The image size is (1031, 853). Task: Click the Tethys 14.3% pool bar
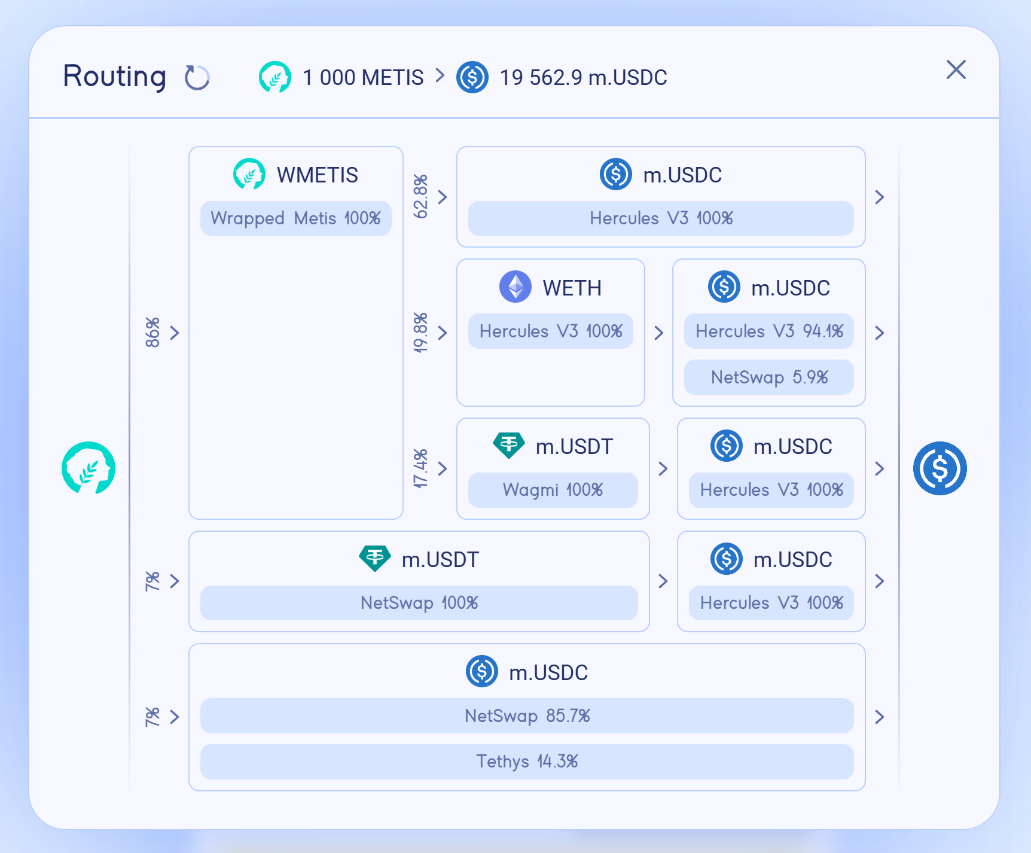point(527,761)
